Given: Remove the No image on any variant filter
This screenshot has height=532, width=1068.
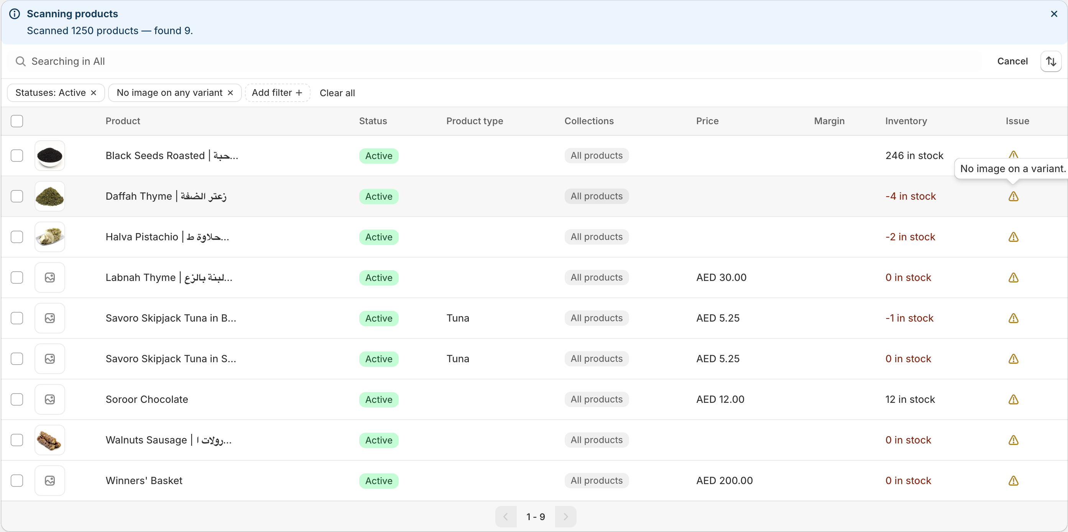Looking at the screenshot, I should pyautogui.click(x=230, y=93).
